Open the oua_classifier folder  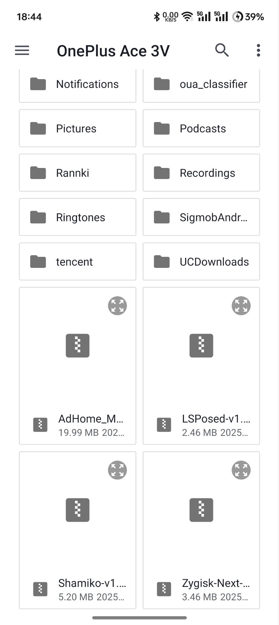pyautogui.click(x=201, y=84)
